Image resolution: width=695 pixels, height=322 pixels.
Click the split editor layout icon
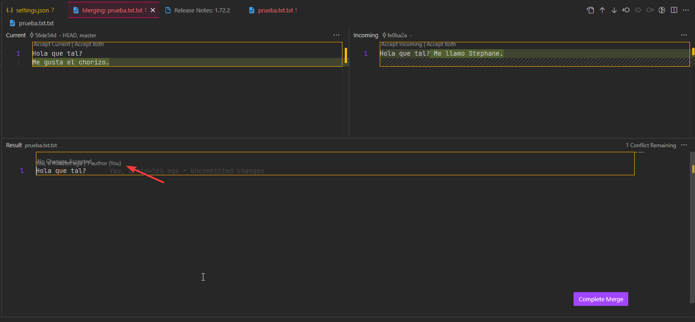(673, 10)
